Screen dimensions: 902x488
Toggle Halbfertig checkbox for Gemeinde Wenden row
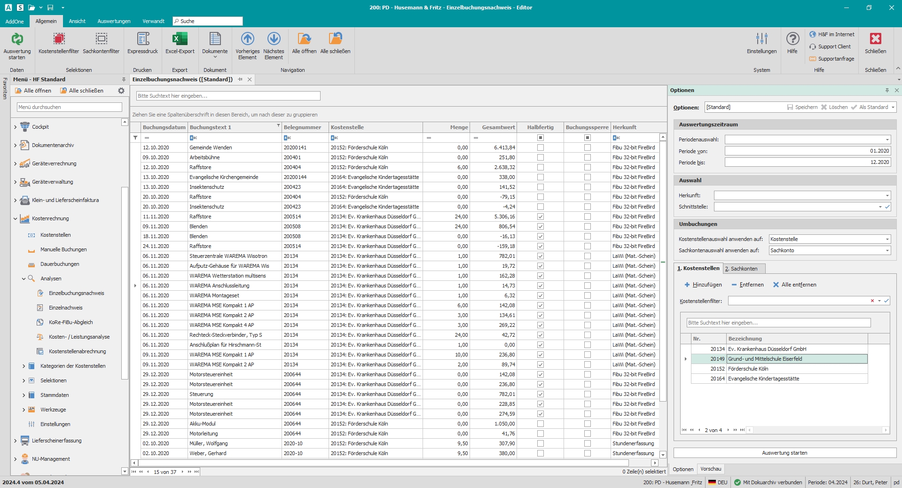tap(541, 147)
